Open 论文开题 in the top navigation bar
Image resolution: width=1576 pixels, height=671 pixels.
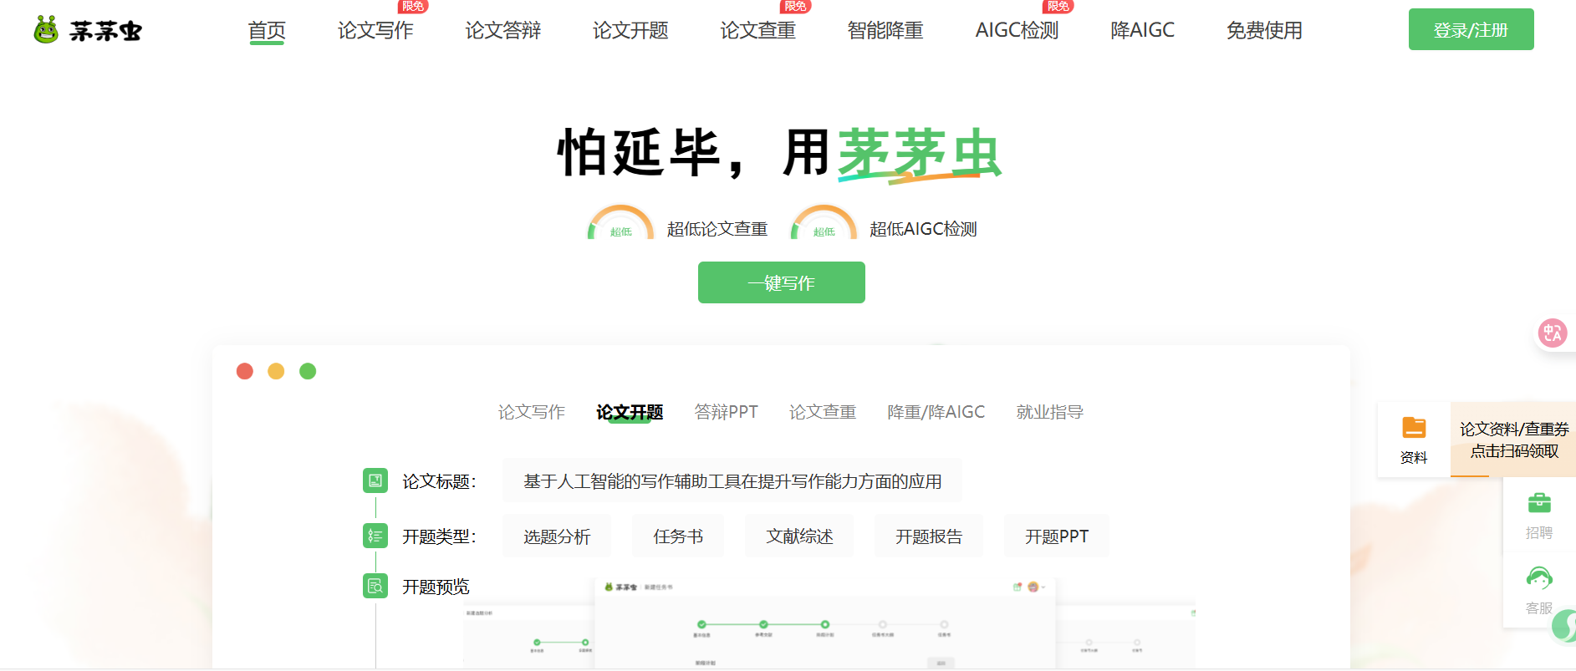pos(630,31)
